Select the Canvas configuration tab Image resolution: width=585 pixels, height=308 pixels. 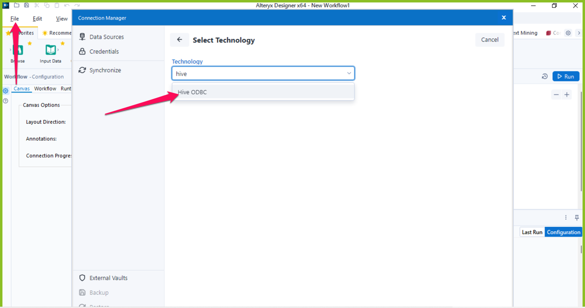coord(22,89)
